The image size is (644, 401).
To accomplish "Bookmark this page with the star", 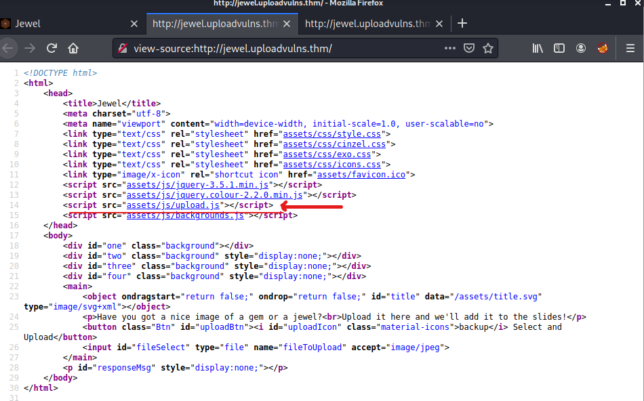I will [488, 49].
